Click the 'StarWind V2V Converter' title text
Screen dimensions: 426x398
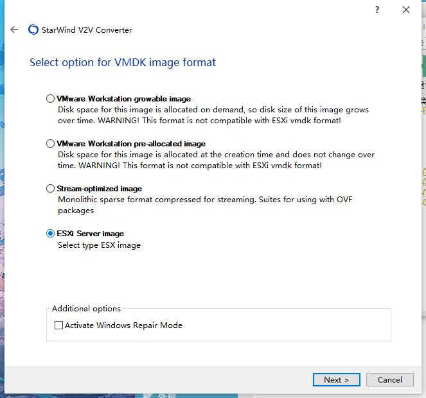(x=87, y=30)
